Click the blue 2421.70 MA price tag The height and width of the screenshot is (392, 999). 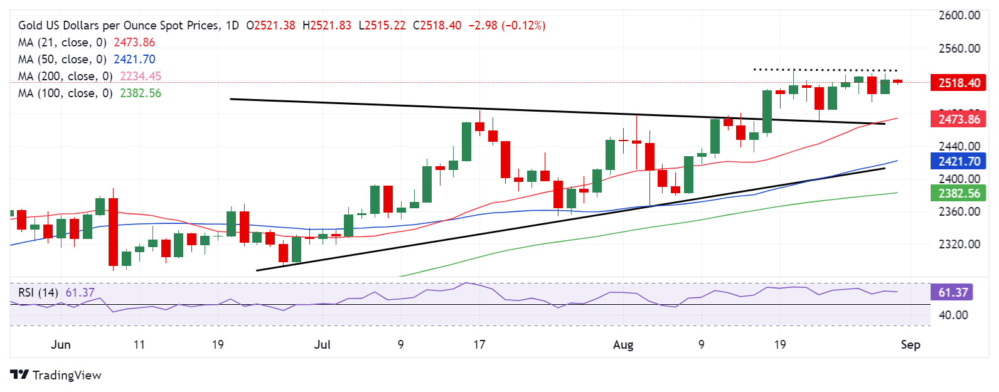coord(959,161)
